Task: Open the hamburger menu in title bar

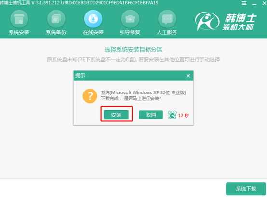Action: click(x=244, y=3)
